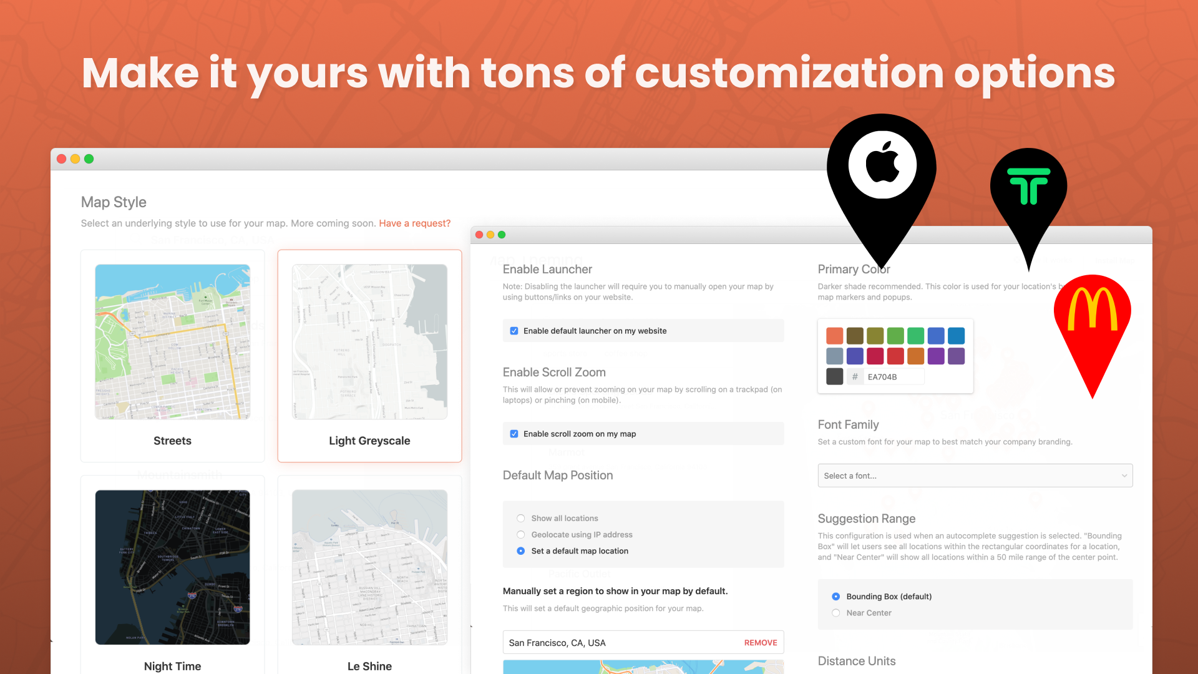Remove the San Francisco default location

(x=760, y=643)
